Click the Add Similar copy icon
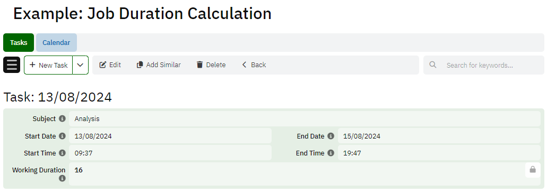This screenshot has height=193, width=547. [140, 65]
